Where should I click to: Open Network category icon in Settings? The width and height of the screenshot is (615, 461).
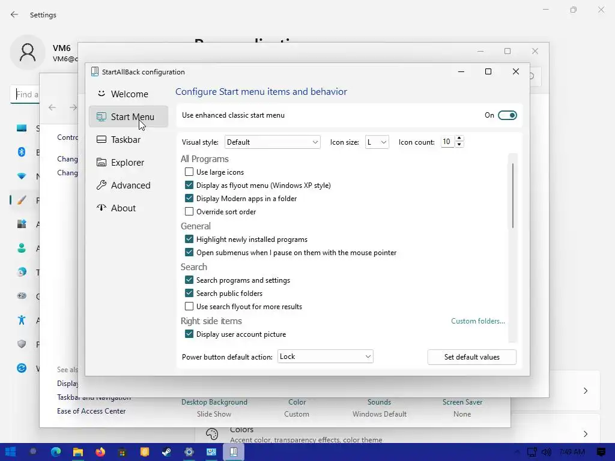pos(22,176)
